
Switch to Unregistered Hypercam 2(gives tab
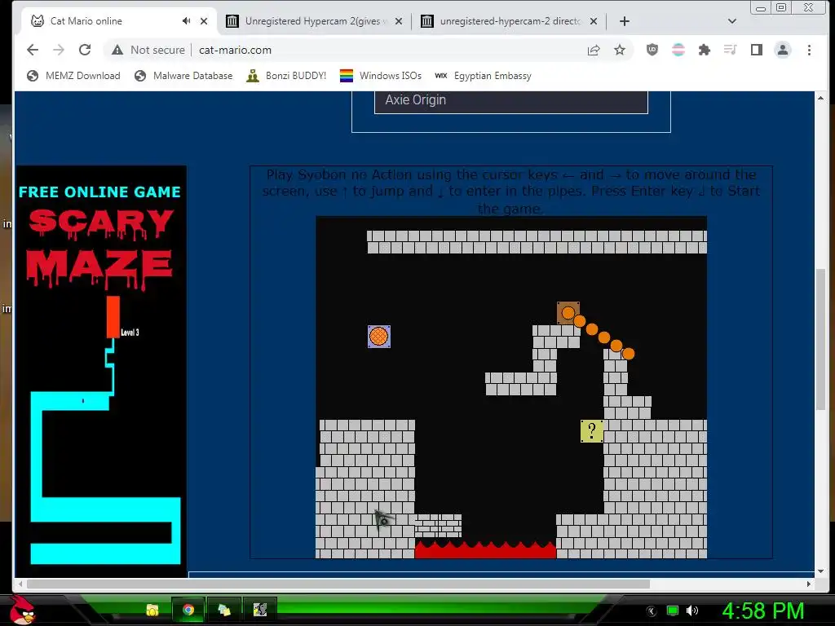click(x=312, y=21)
